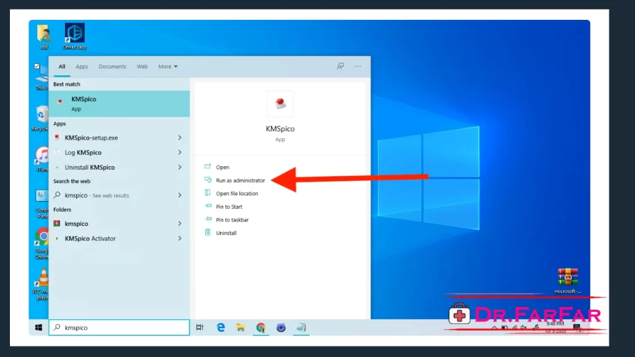The height and width of the screenshot is (357, 635).
Task: Click Open file location
Action: [237, 193]
